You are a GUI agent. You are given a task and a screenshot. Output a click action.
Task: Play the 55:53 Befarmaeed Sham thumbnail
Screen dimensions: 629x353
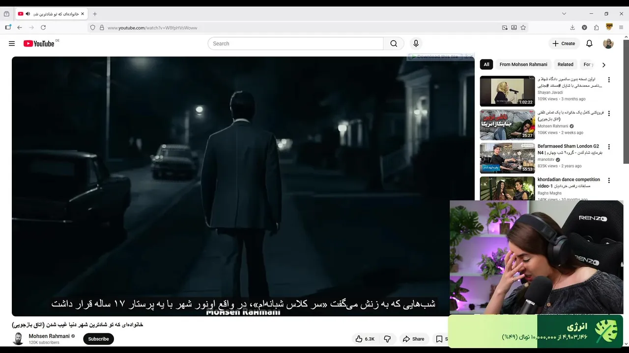click(x=507, y=158)
